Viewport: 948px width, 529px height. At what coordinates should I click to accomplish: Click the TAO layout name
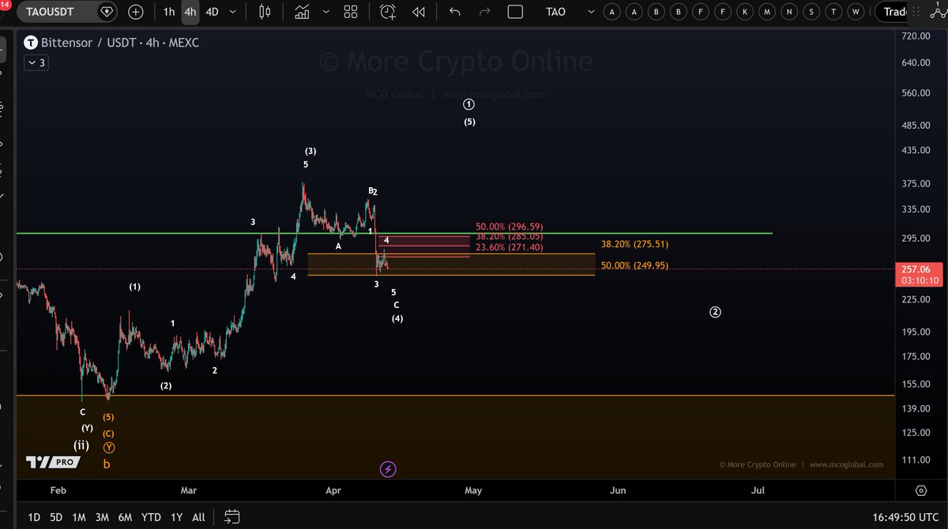[556, 12]
